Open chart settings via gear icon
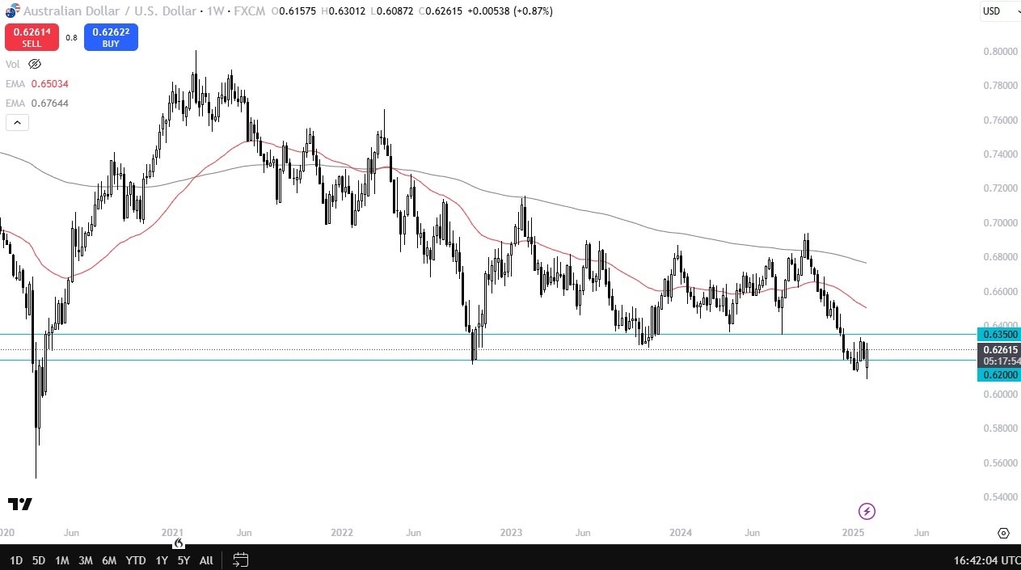This screenshot has width=1021, height=570. click(x=1003, y=533)
